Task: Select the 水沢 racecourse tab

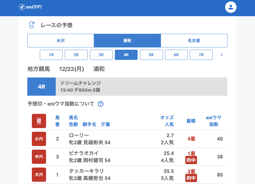Action: pyautogui.click(x=61, y=41)
